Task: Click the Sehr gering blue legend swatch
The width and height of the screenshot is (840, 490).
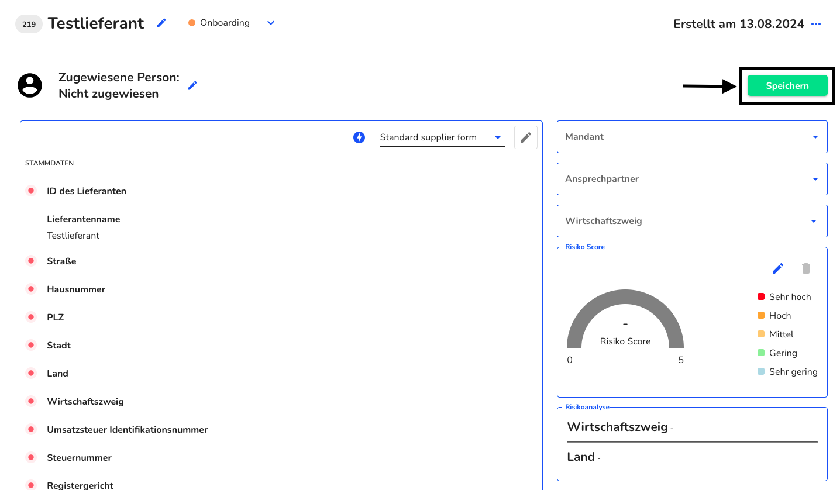Action: (x=761, y=371)
